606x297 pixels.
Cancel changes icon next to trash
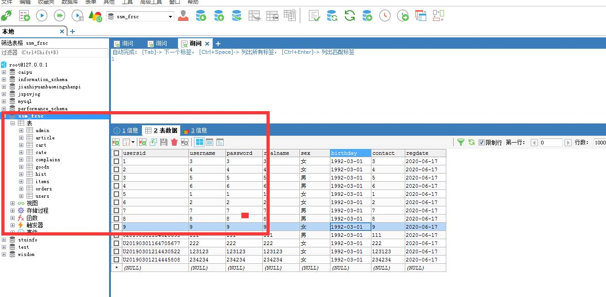tap(184, 143)
